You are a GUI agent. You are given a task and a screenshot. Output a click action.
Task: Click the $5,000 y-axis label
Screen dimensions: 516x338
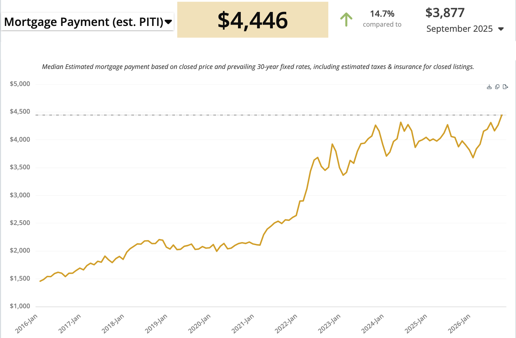click(x=20, y=84)
